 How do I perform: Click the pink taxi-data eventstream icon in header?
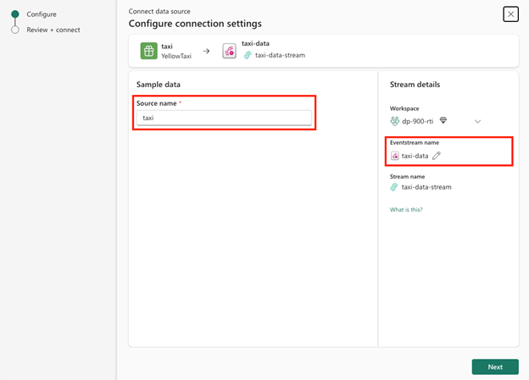(x=230, y=51)
